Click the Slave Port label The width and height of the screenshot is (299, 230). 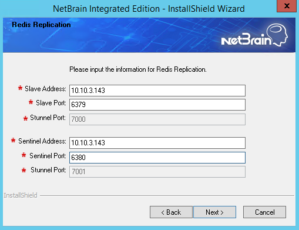click(51, 103)
